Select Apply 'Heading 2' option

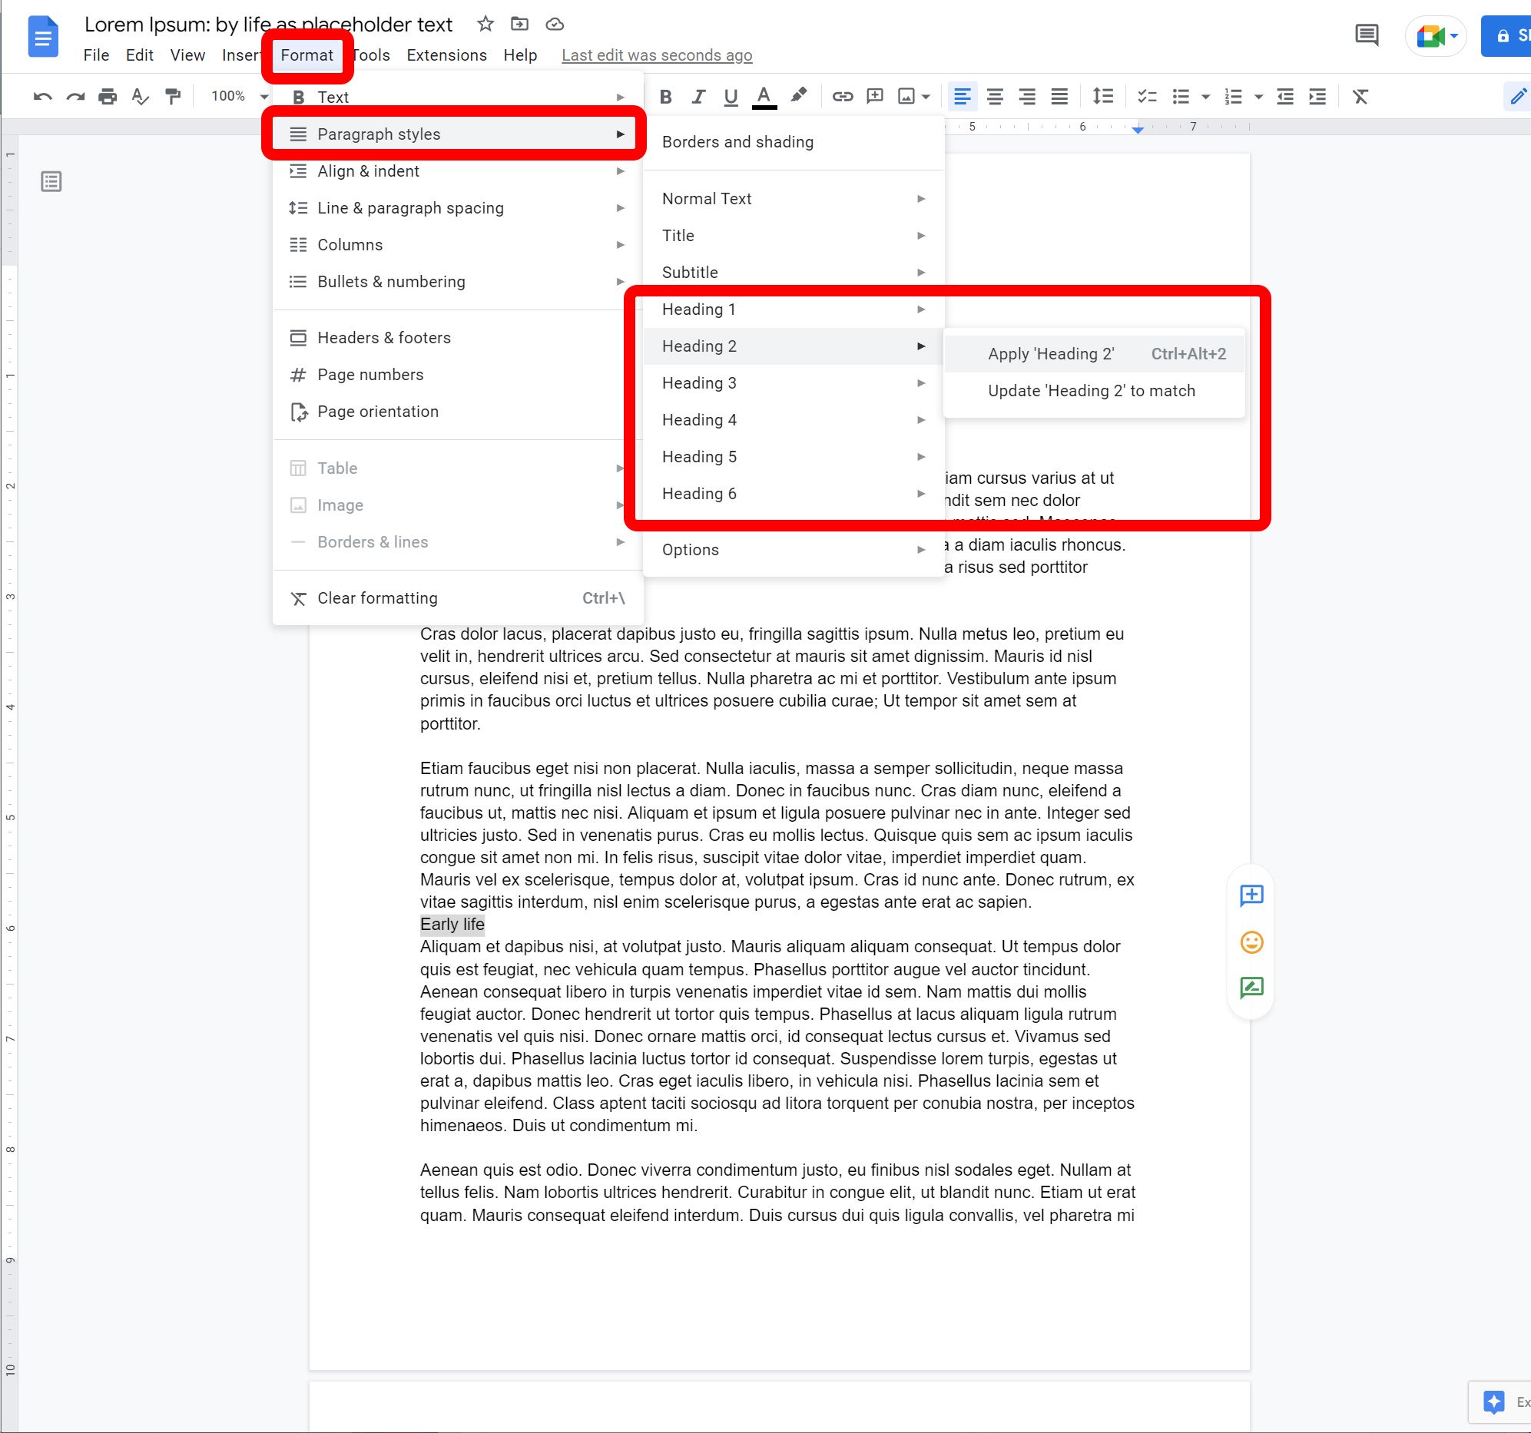click(1049, 352)
